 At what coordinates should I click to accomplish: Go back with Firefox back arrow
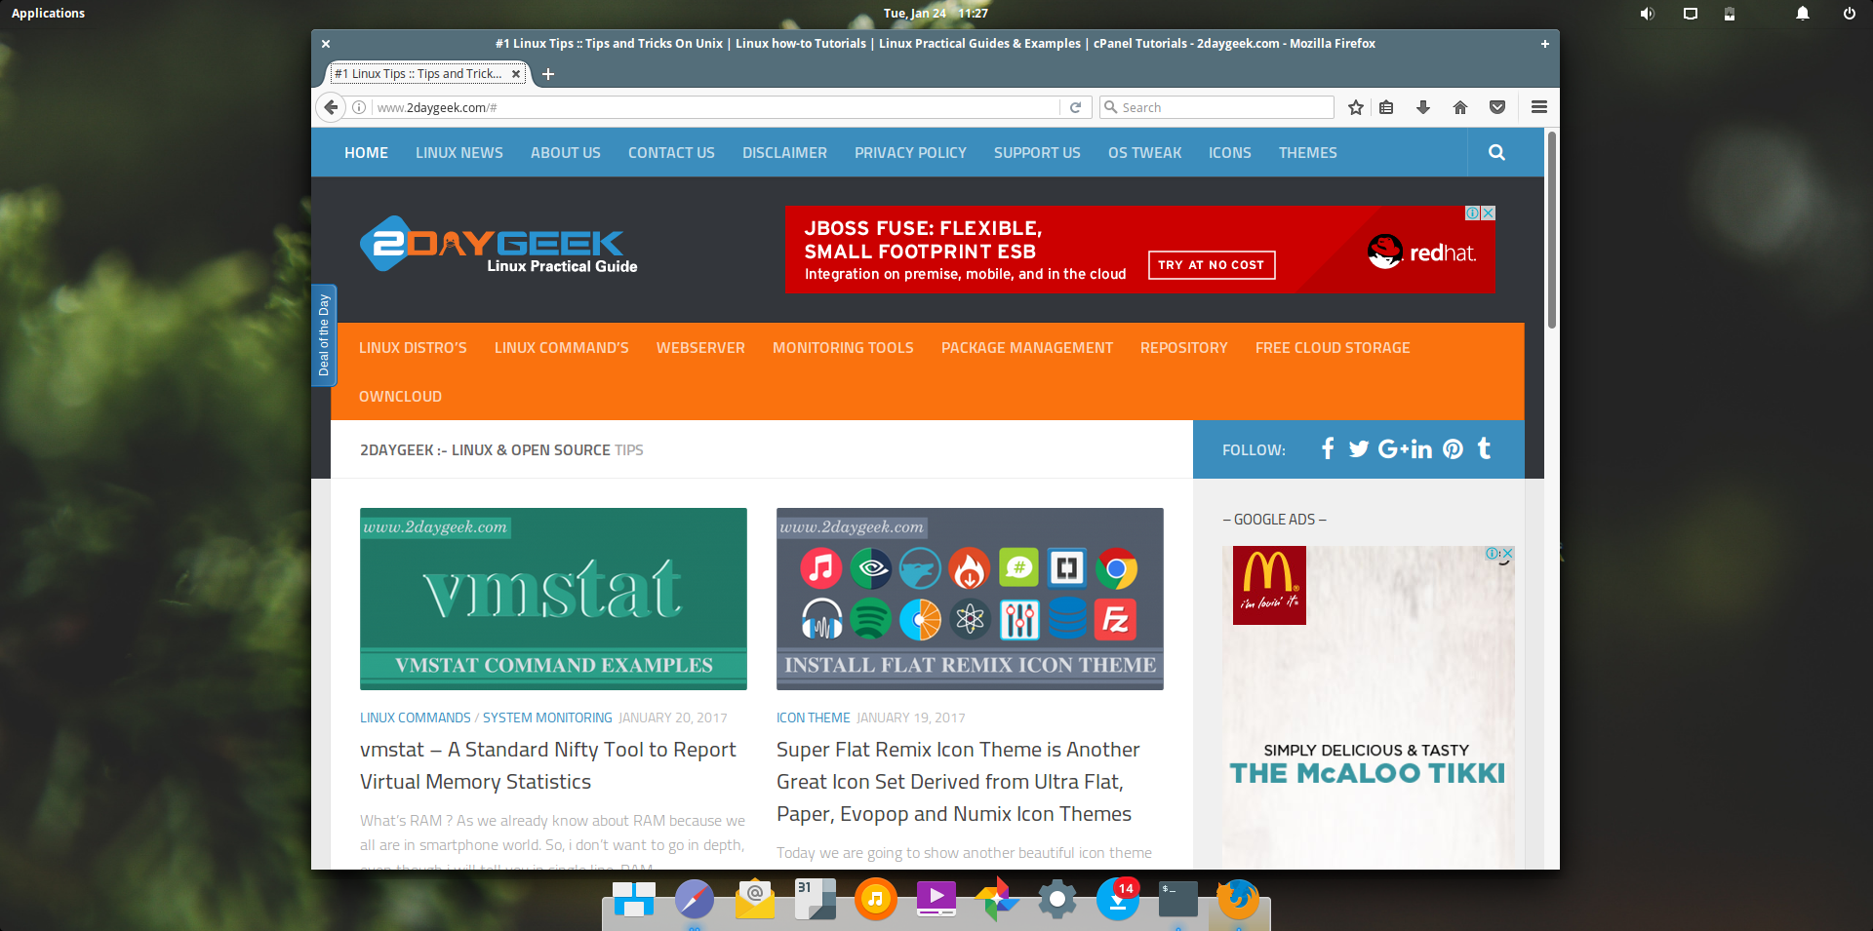point(331,107)
